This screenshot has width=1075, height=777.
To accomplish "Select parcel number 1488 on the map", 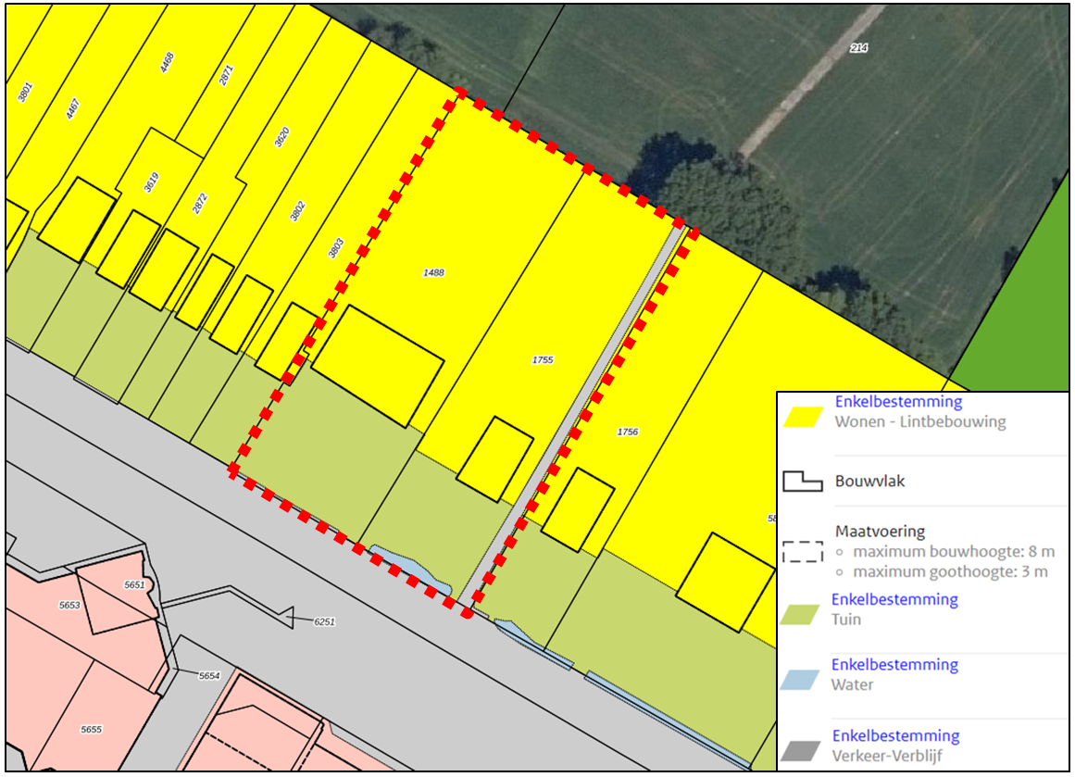I will [x=433, y=273].
